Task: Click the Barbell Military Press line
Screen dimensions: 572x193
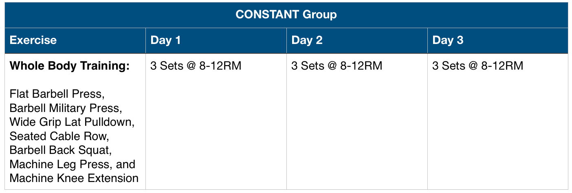Action: [x=66, y=108]
